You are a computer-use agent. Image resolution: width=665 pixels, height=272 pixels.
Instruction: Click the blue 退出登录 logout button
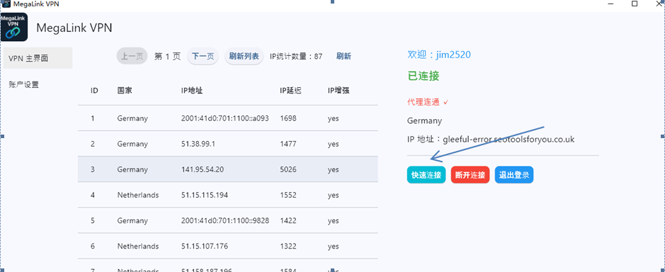coord(514,175)
